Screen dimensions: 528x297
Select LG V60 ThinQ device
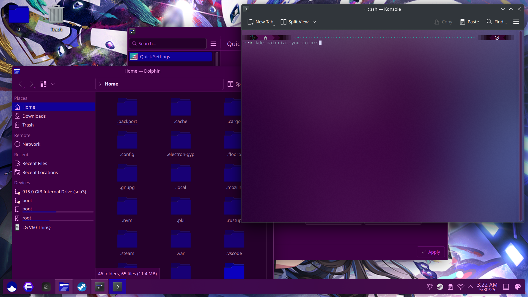click(x=54, y=227)
